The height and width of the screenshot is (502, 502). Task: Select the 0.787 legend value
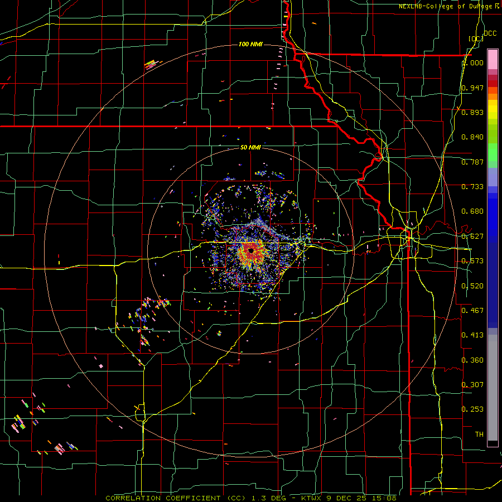coord(472,162)
